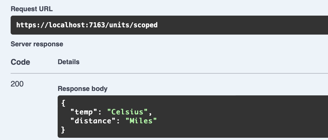Click the Code column header
The image size is (328, 140).
pyautogui.click(x=20, y=62)
